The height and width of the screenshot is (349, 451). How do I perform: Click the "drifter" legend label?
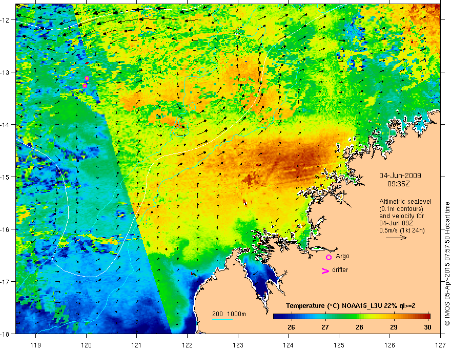pos(340,270)
